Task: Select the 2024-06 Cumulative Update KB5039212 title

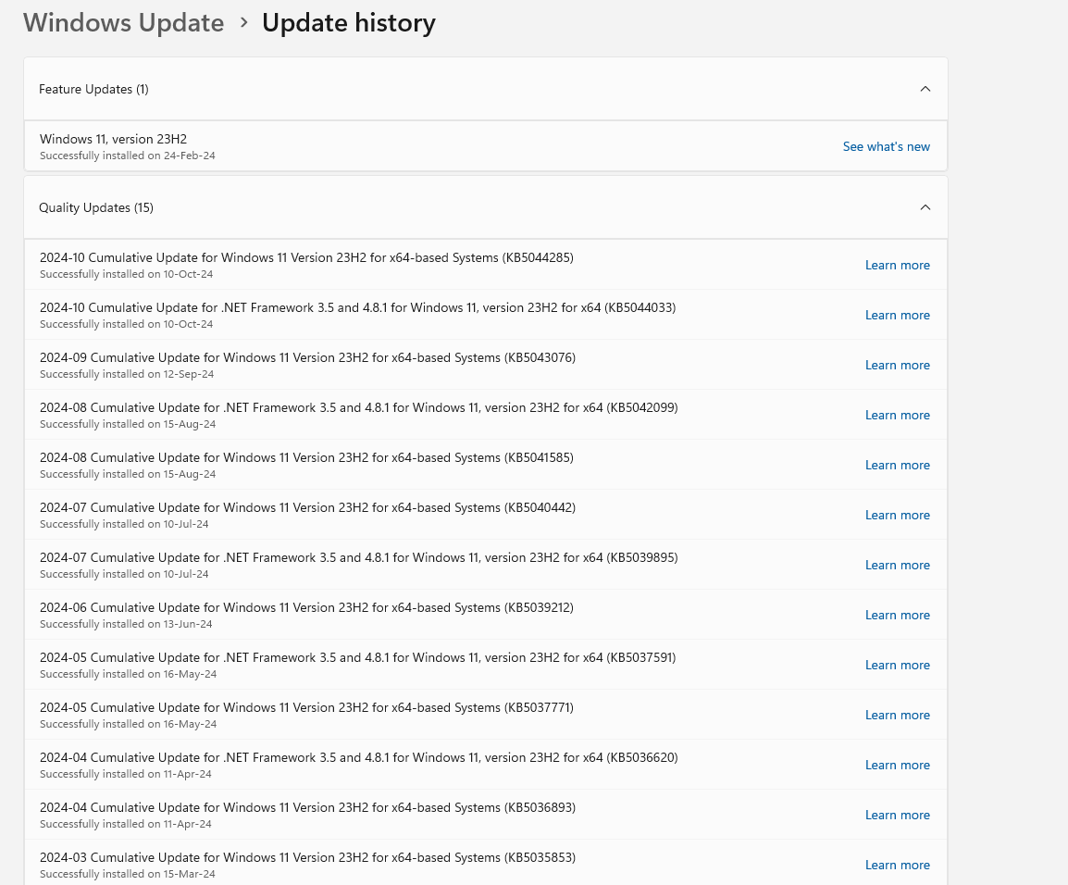Action: pyautogui.click(x=306, y=607)
